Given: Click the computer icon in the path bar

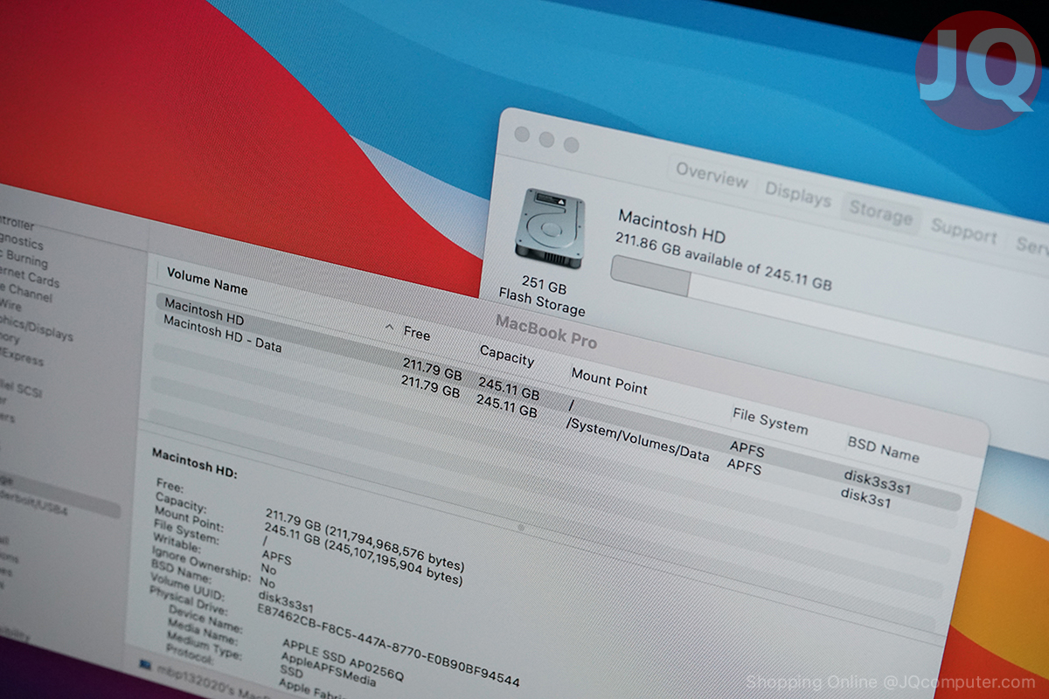Looking at the screenshot, I should click(x=144, y=665).
